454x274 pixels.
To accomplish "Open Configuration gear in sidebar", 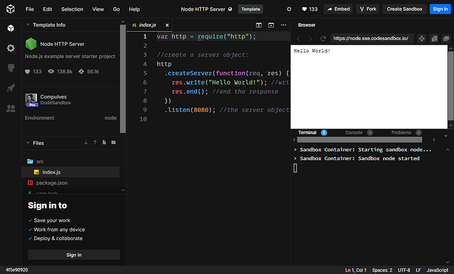I will (x=11, y=48).
